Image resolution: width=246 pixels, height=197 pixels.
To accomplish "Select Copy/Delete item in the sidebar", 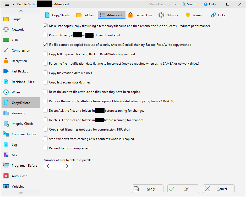I will pyautogui.click(x=21, y=103).
